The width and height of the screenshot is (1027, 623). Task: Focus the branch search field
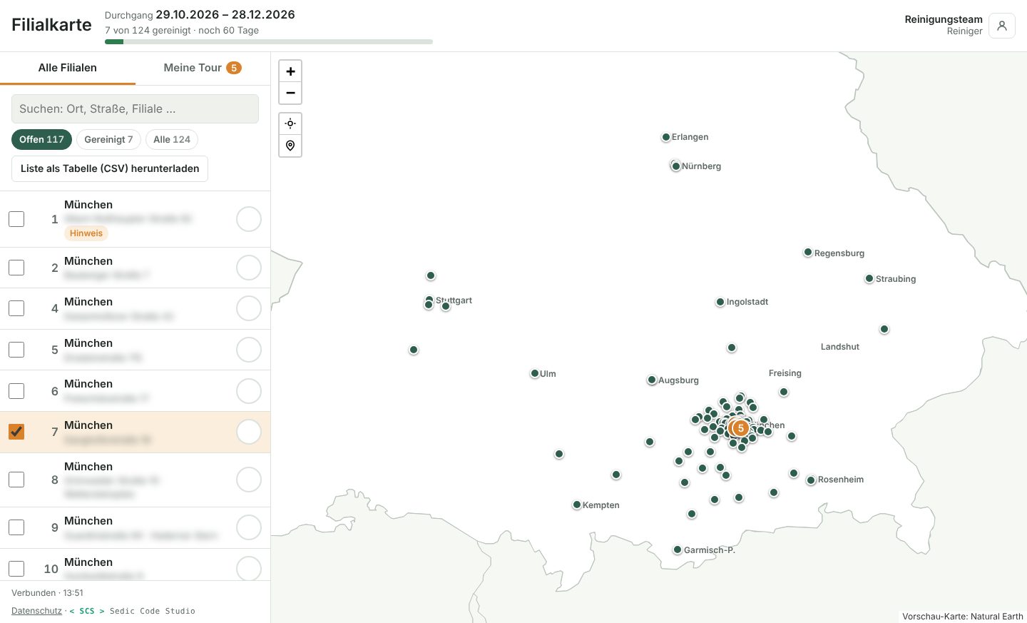135,108
